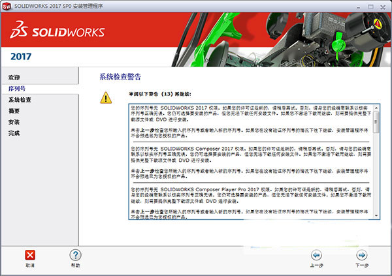Select the 安装 step in sidebar
This screenshot has width=392, height=276.
[14, 122]
